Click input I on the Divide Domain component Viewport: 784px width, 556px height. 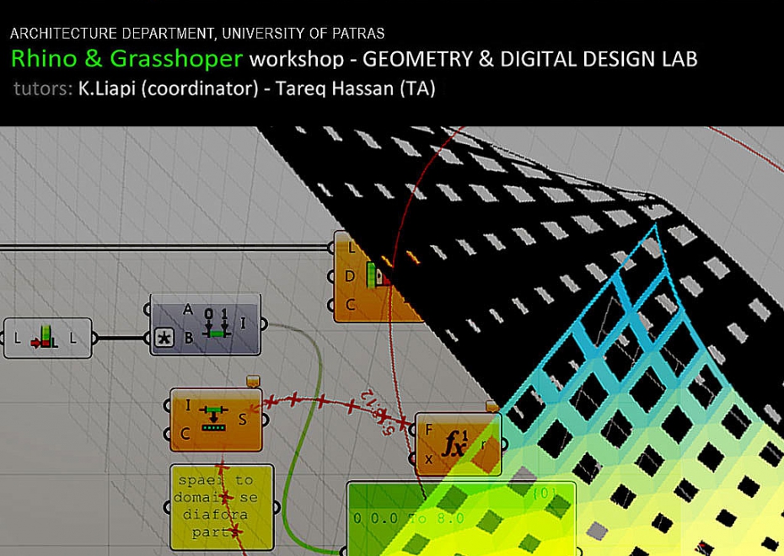coord(187,405)
